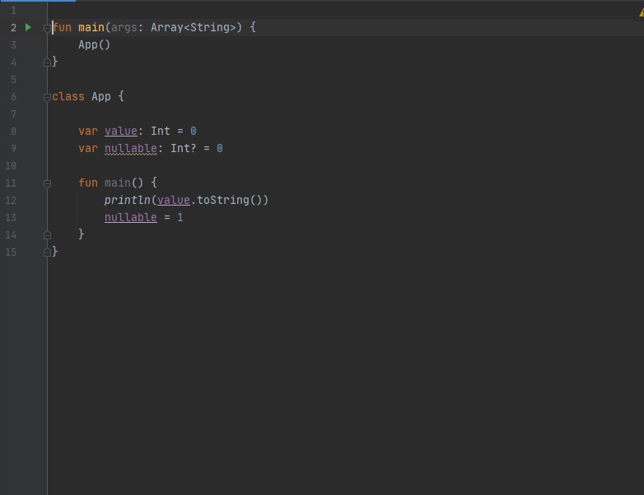Click the 'nullable' variable declaration on line 9
The image size is (644, 495).
[x=131, y=148]
